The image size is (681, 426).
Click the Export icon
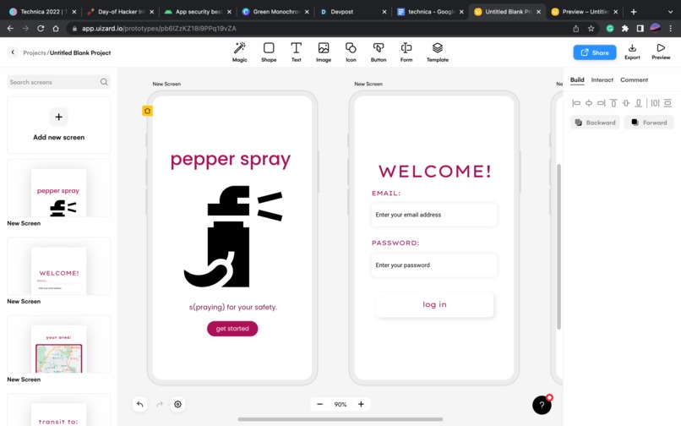pos(632,48)
